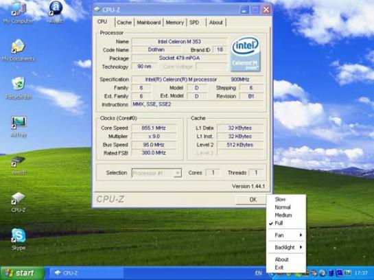Click the L1 Data value 32 KBytes
The image size is (374, 280).
(240, 128)
